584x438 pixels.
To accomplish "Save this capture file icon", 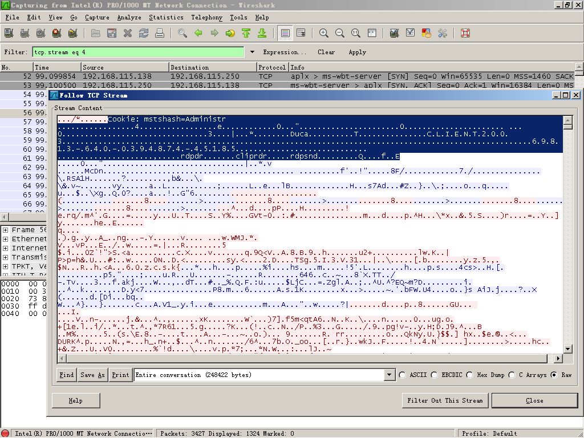I will [111, 33].
